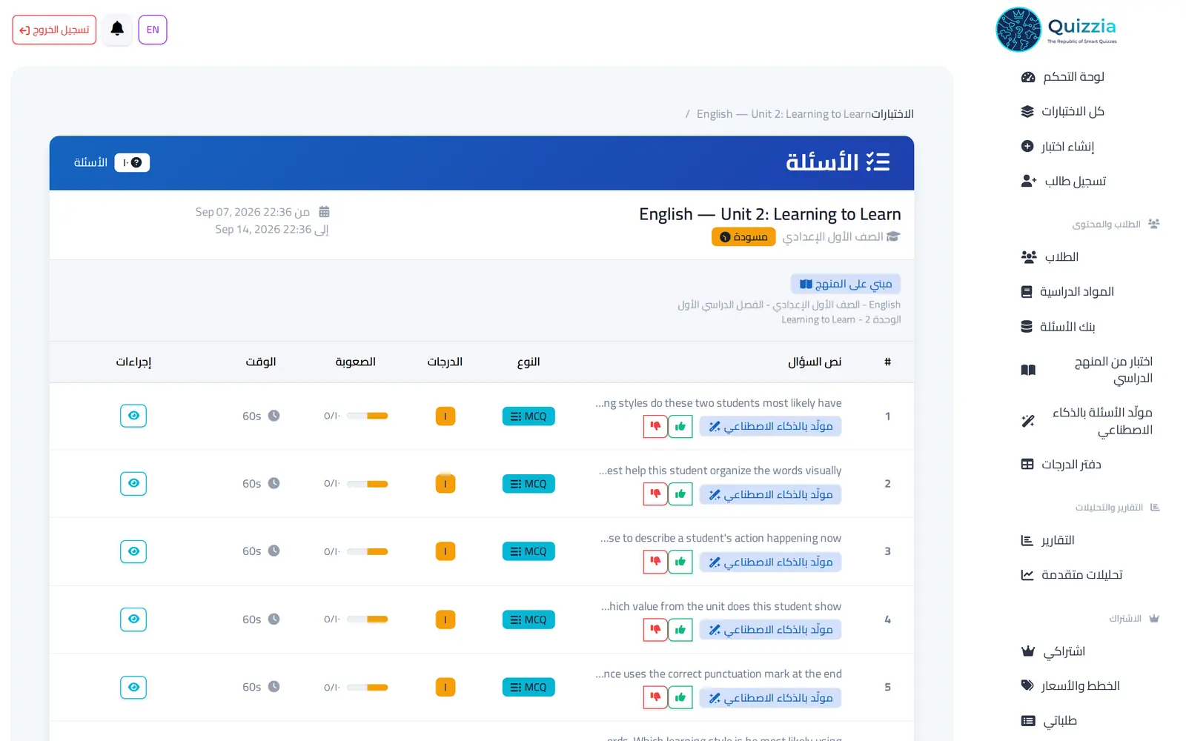Open the notifications bell

[x=117, y=30]
